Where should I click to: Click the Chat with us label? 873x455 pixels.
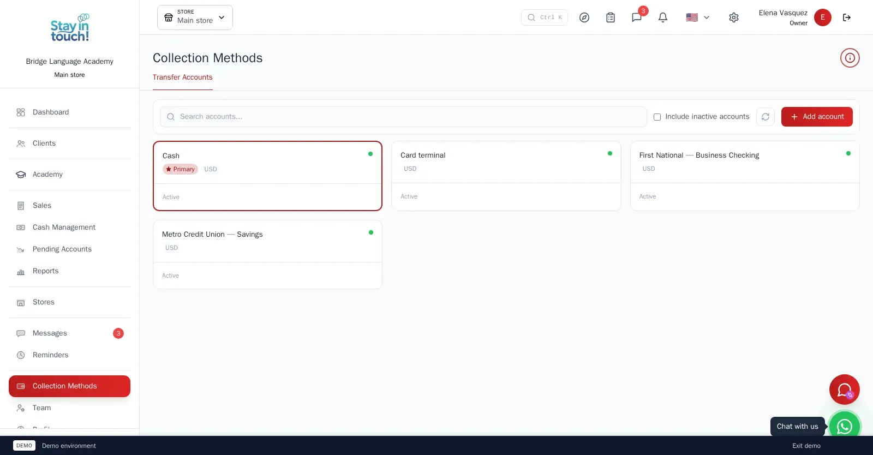(x=797, y=427)
